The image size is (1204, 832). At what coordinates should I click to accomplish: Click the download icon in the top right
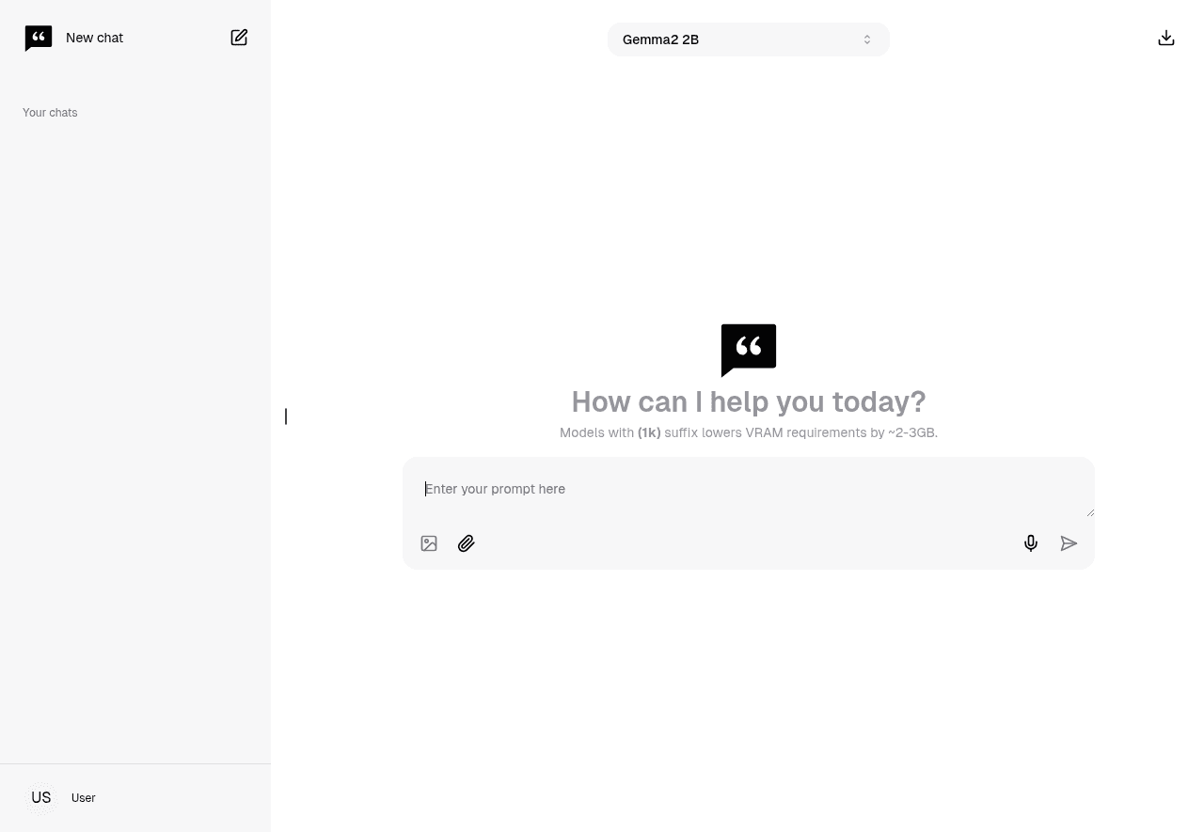(x=1166, y=38)
